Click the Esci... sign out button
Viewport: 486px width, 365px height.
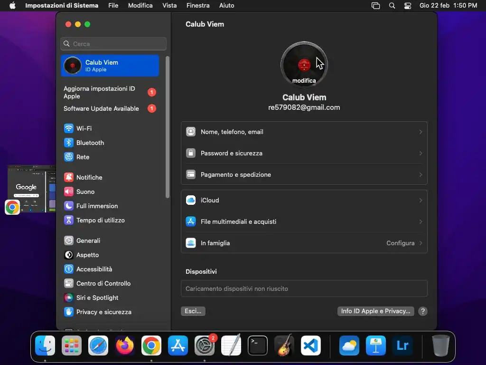click(x=193, y=311)
